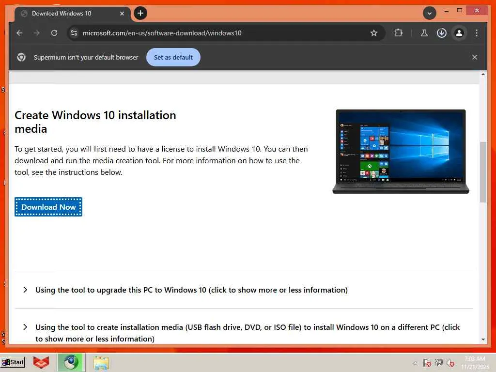The height and width of the screenshot is (372, 496).
Task: Show the downloads icon in toolbar
Action: pos(442,33)
